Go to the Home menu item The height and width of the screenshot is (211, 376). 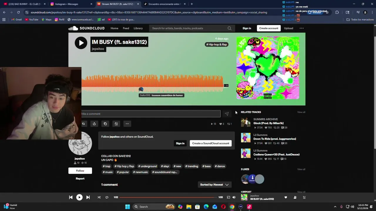114,28
